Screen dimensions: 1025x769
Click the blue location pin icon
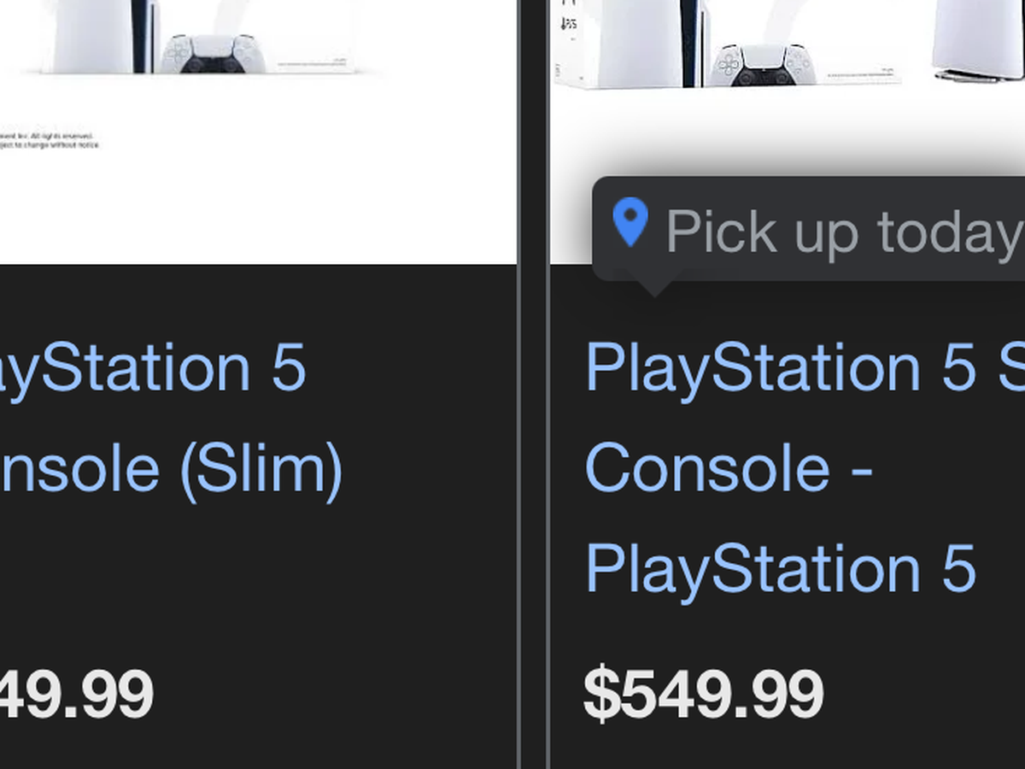click(x=630, y=222)
